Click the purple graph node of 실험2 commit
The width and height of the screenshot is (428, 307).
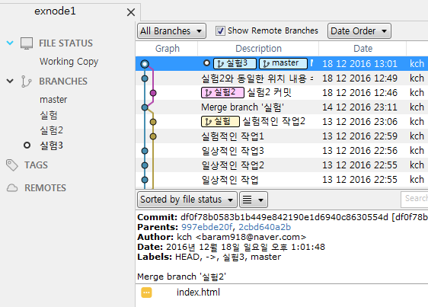coord(153,93)
